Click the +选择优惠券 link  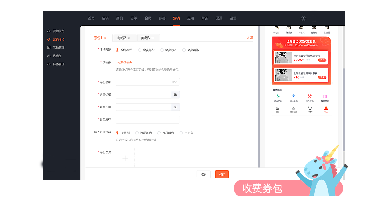tap(124, 62)
